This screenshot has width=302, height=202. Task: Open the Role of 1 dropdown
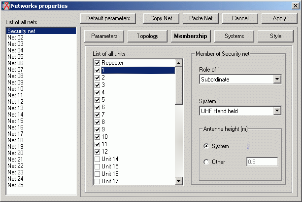click(x=276, y=79)
